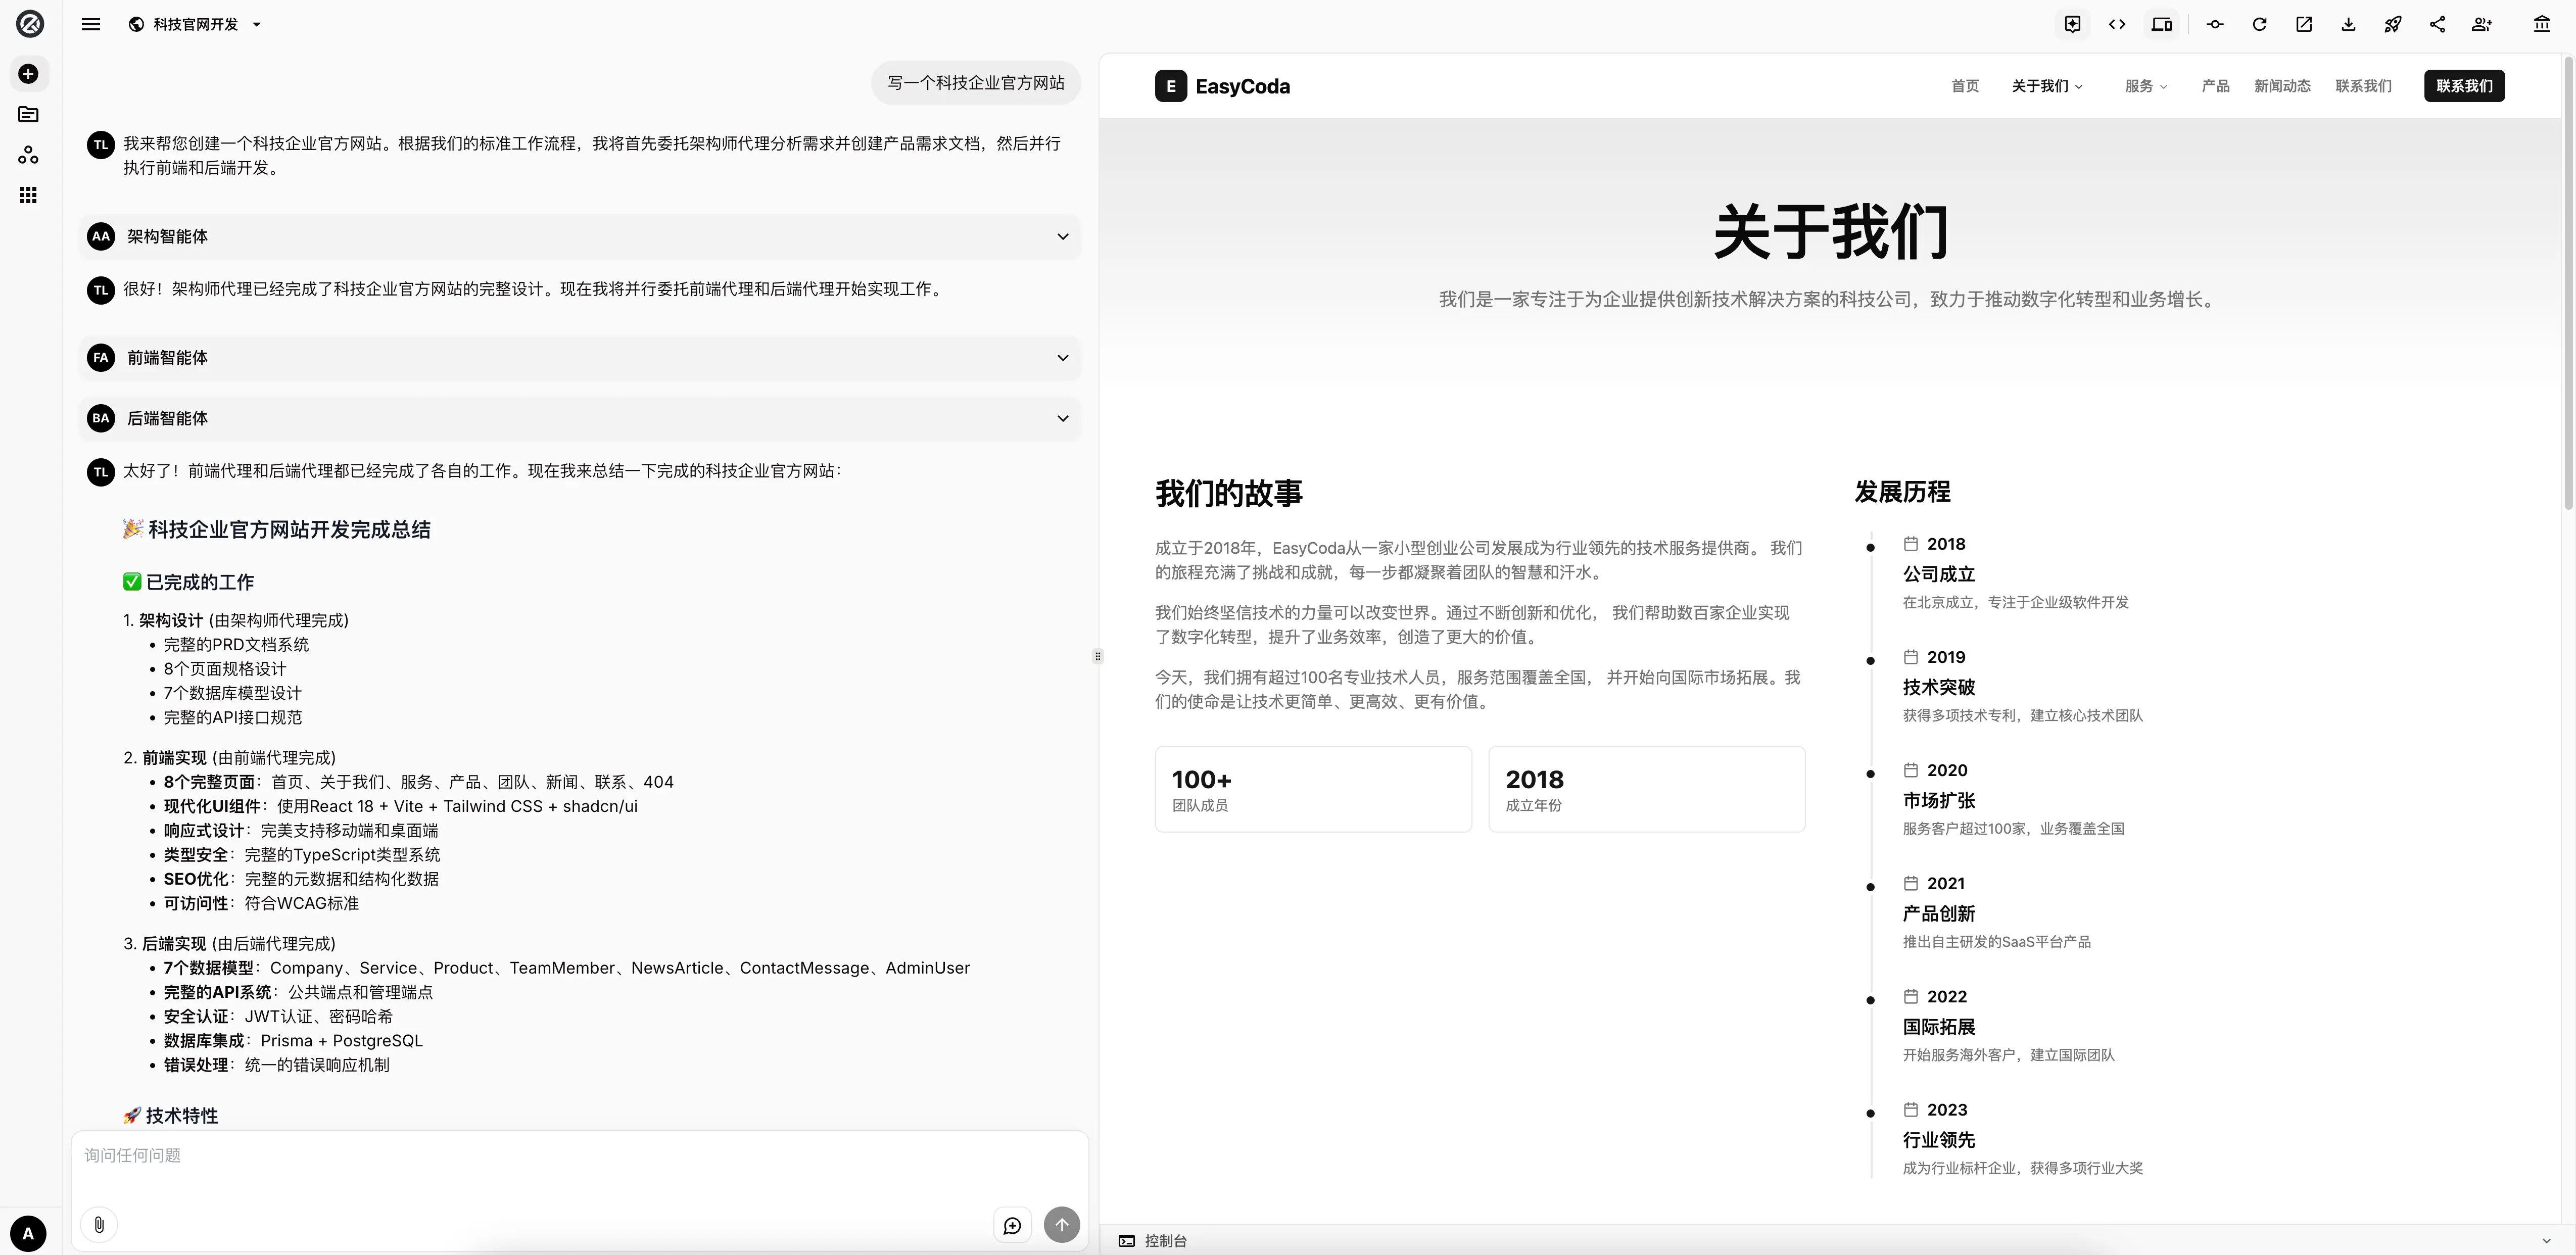Viewport: 2576px width, 1255px height.
Task: Click the attachment paperclip icon
Action: pyautogui.click(x=99, y=1224)
